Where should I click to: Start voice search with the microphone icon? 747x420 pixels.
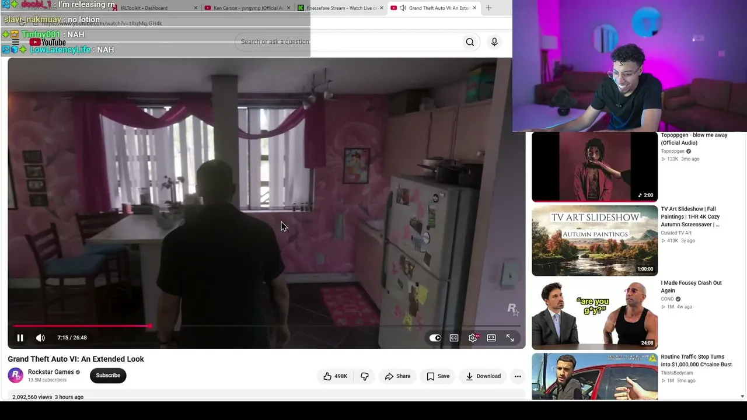tap(494, 42)
